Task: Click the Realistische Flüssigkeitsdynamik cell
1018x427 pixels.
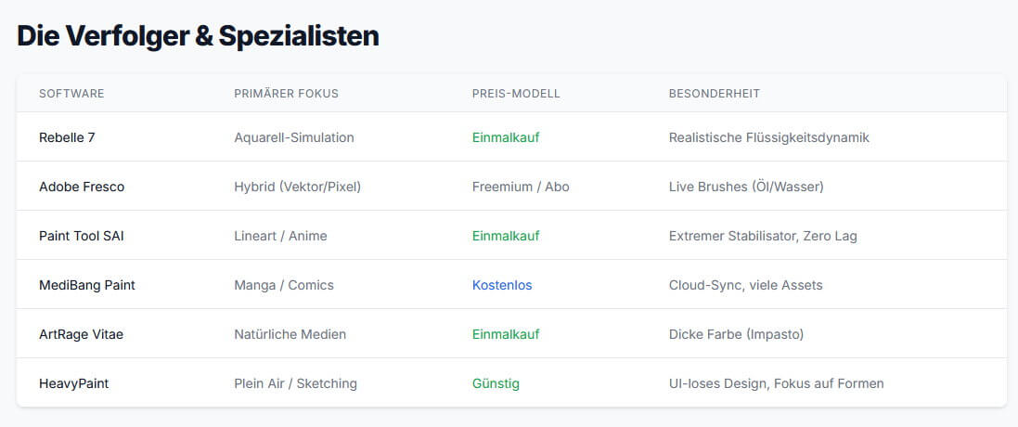Action: [768, 137]
